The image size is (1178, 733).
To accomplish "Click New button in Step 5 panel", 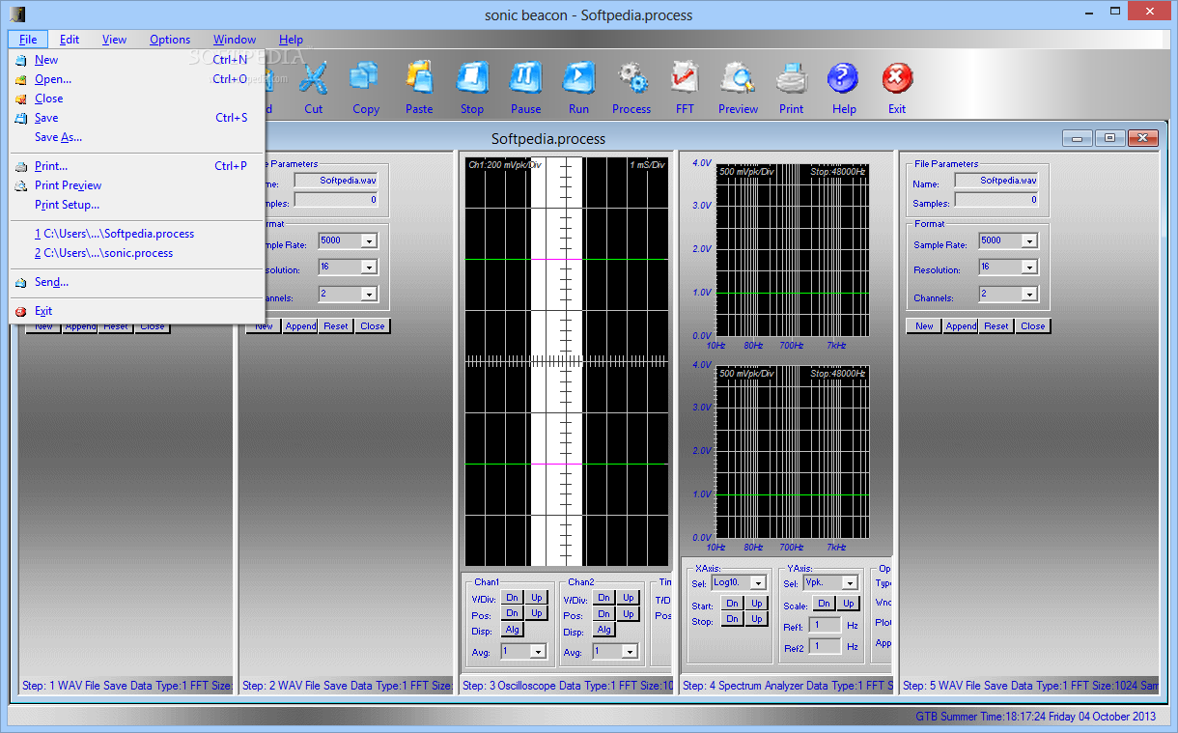I will pos(924,326).
